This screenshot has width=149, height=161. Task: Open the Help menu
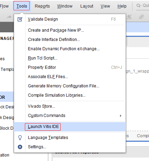[x=122, y=6]
